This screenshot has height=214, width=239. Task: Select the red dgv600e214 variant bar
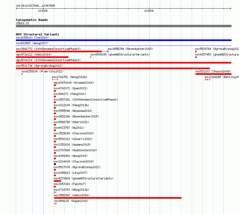pyautogui.click(x=124, y=63)
